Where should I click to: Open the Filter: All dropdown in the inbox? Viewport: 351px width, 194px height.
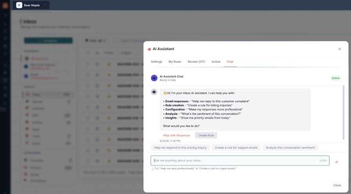click(95, 40)
